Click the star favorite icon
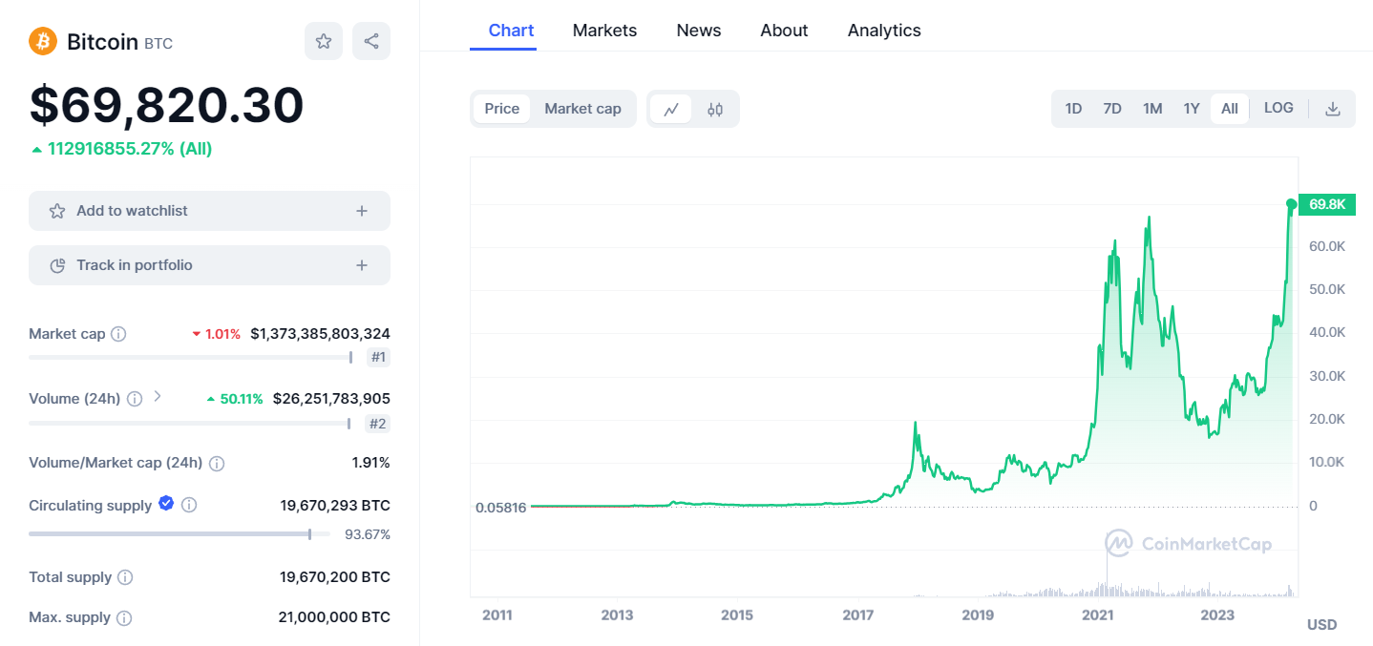Viewport: 1373px width, 646px height. coord(324,41)
